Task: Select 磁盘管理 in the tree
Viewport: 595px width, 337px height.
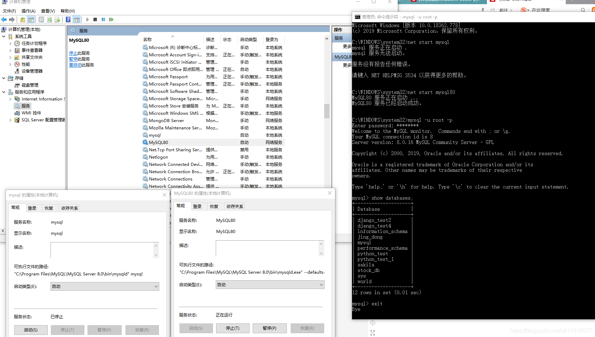Action: pyautogui.click(x=30, y=85)
